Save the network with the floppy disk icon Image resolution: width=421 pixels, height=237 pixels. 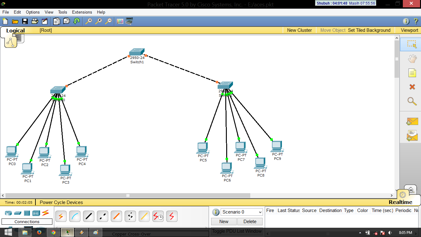pyautogui.click(x=25, y=21)
